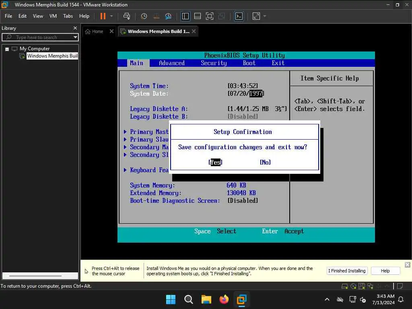Click the Send Ctrl+Alt+Del toolbar icon
The image size is (412, 309).
tap(127, 16)
